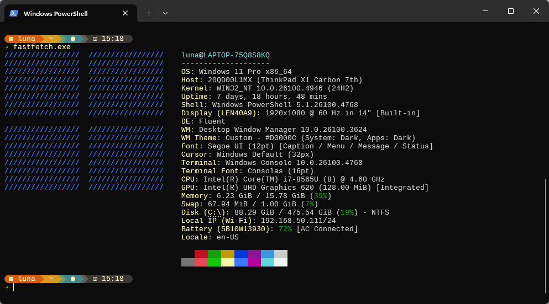Screen dimensions: 549x304
Task: Close the Windows PowerShell tab
Action: (x=126, y=13)
